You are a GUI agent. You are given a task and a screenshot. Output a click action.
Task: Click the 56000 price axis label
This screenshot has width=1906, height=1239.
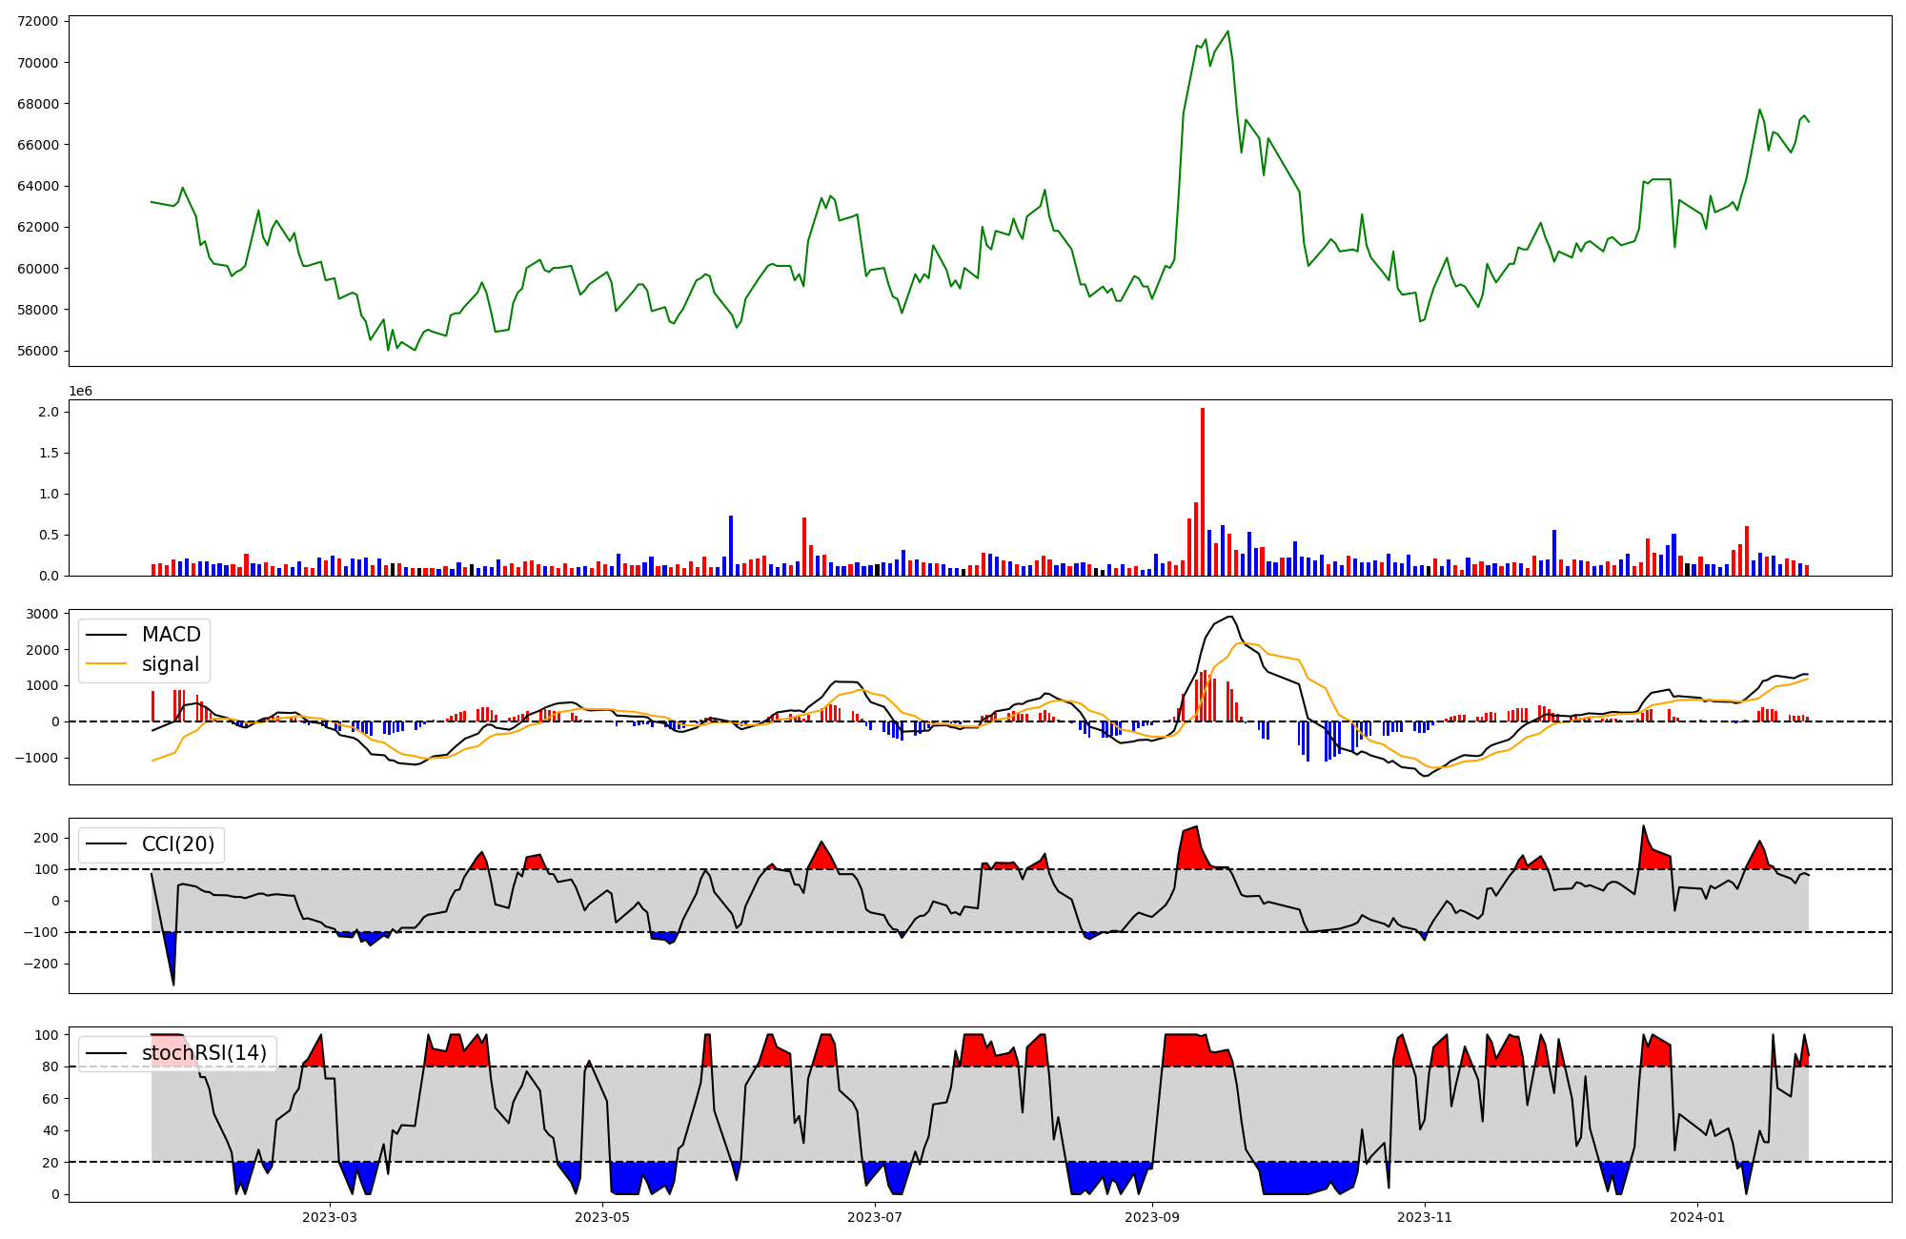click(38, 351)
